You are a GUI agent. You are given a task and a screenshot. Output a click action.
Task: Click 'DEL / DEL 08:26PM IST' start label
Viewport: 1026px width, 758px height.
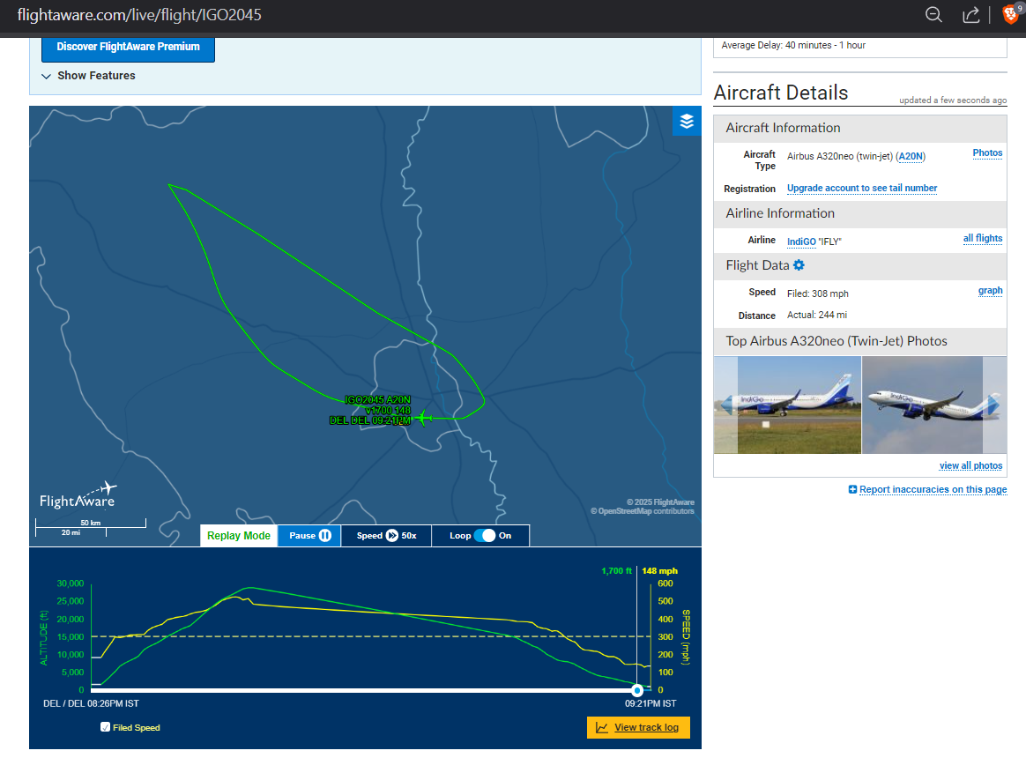point(91,703)
